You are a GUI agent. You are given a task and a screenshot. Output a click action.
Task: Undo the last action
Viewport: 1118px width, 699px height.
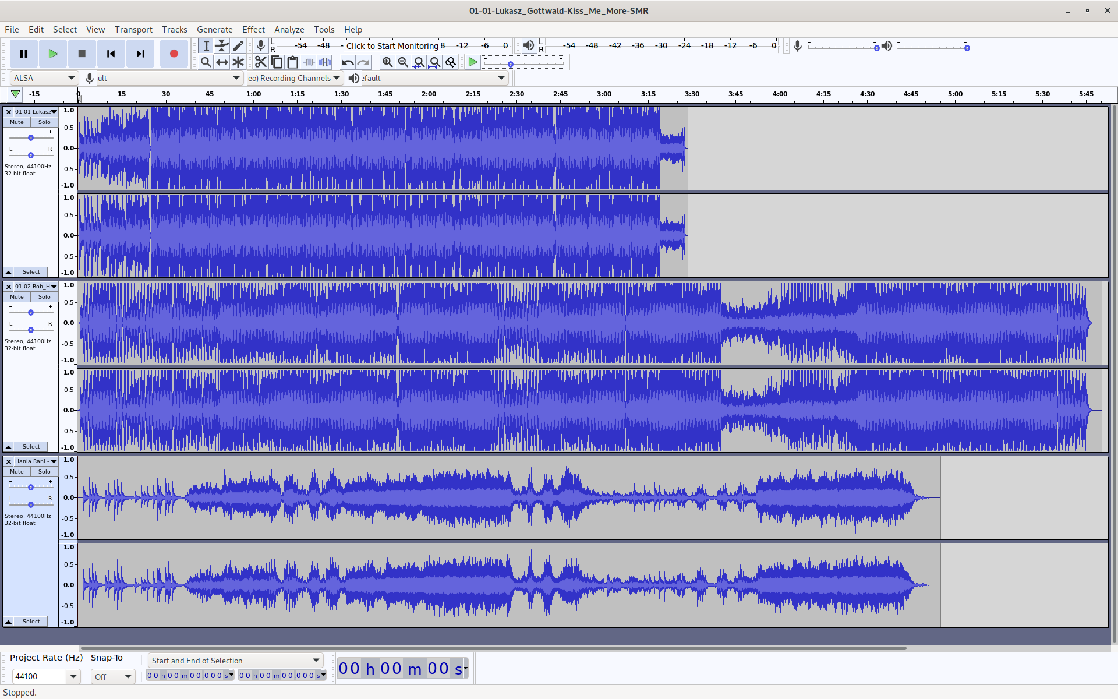pos(348,62)
